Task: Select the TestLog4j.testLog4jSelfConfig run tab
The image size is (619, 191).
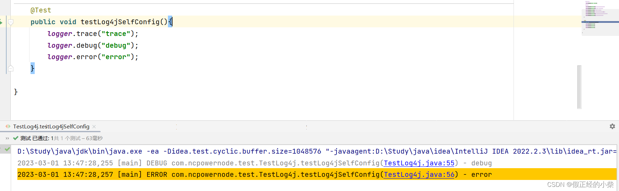Action: (x=51, y=127)
